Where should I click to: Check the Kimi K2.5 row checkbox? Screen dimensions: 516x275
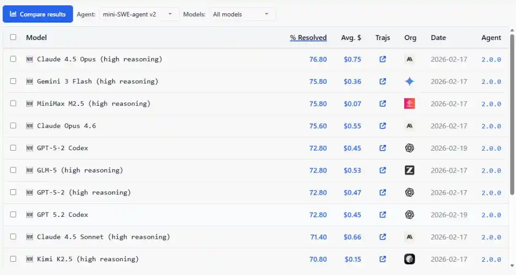click(13, 259)
